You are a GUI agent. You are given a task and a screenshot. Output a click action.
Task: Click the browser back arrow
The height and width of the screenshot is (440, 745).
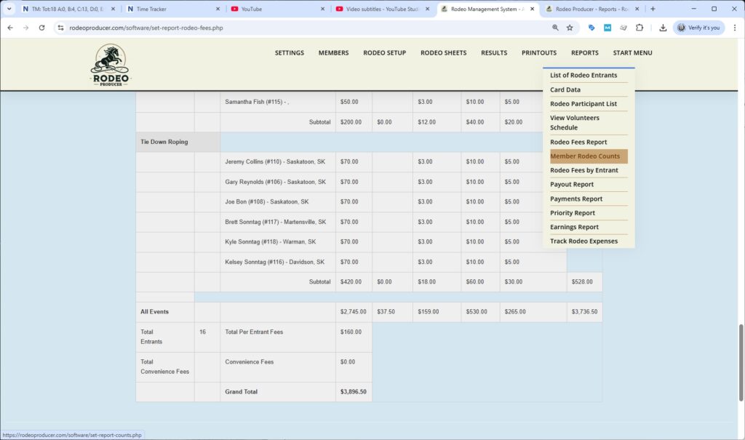(9, 27)
